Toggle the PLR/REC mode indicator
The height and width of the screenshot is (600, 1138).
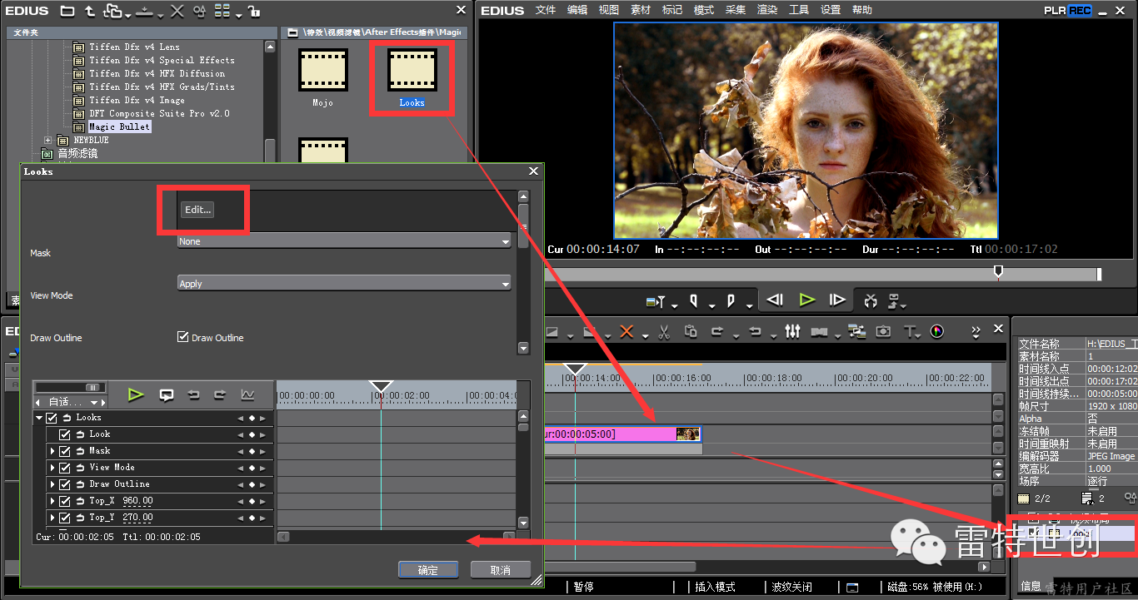pos(1068,11)
